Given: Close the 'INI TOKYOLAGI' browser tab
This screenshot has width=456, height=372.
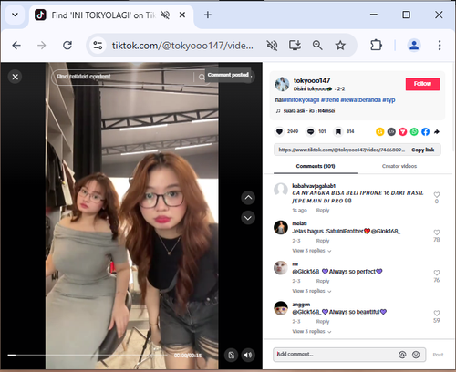Looking at the screenshot, I should coord(182,15).
